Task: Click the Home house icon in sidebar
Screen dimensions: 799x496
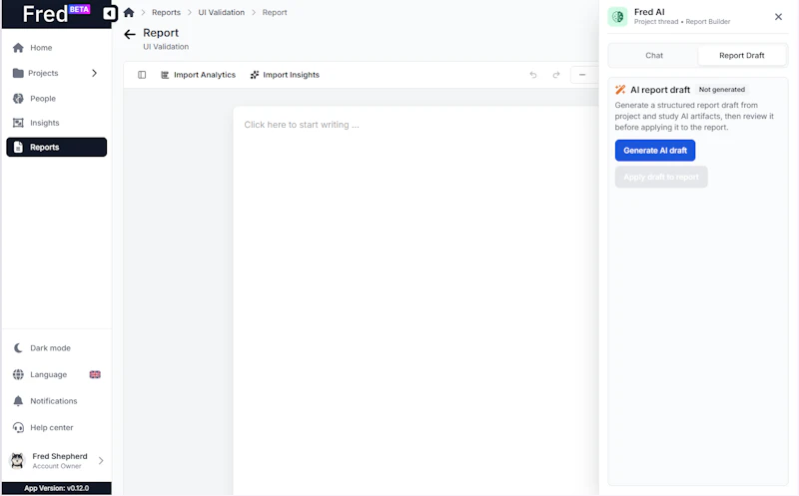Action: tap(18, 47)
